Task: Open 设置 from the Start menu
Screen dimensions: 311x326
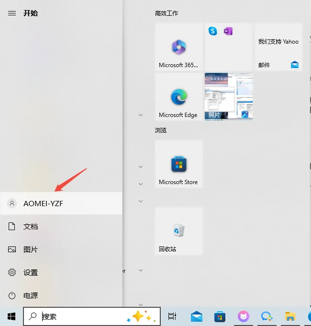Action: click(61, 272)
